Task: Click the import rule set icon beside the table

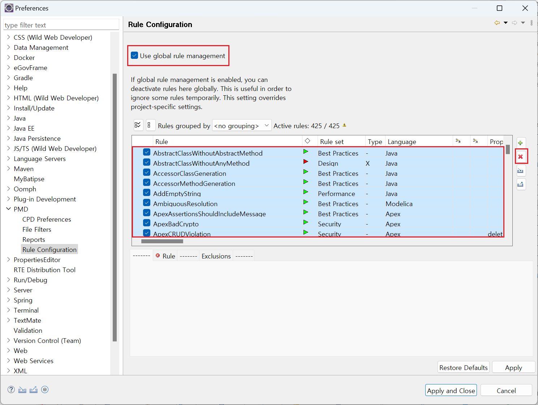Action: coord(521,171)
